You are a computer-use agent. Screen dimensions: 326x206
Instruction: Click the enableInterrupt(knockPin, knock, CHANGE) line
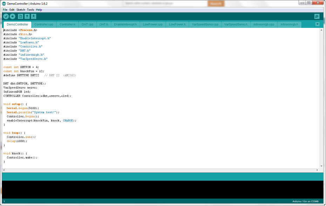tap(42, 121)
